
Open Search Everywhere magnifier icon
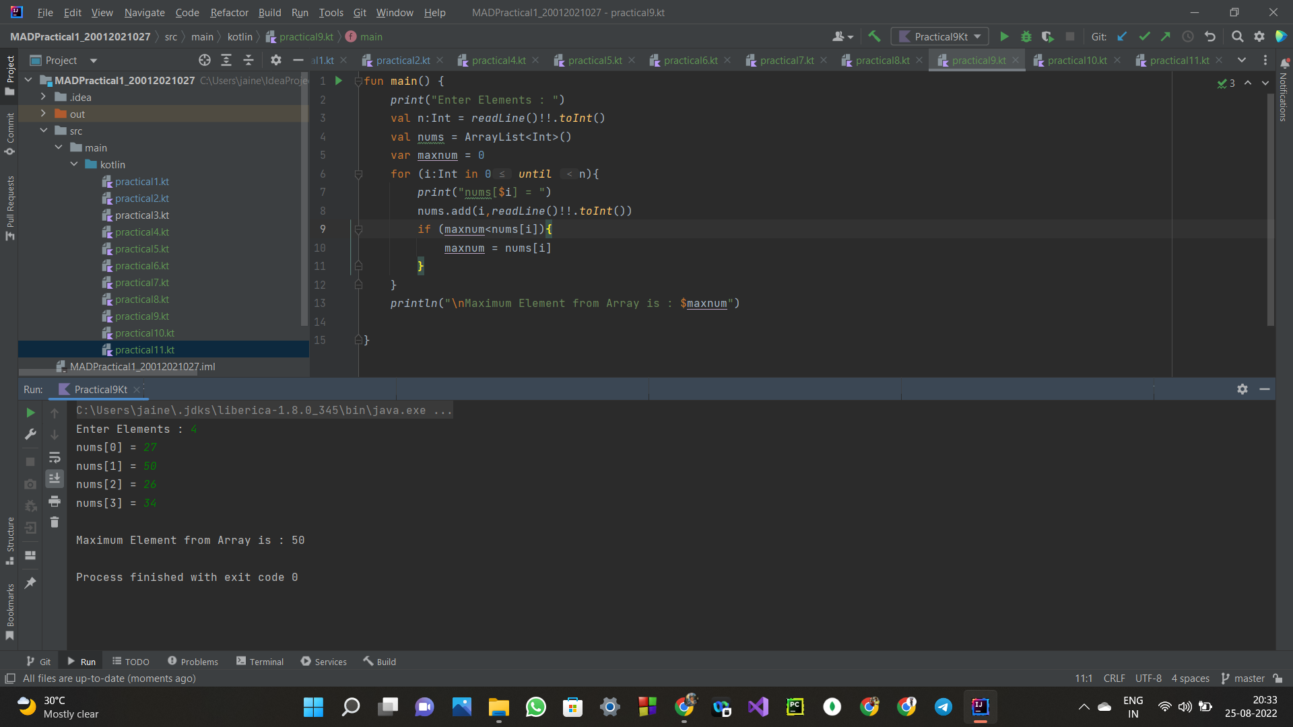coord(1238,36)
